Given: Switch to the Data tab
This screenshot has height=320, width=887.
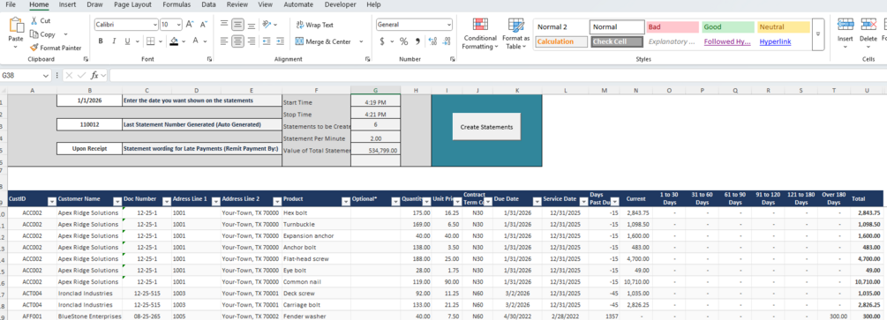Looking at the screenshot, I should (209, 4).
